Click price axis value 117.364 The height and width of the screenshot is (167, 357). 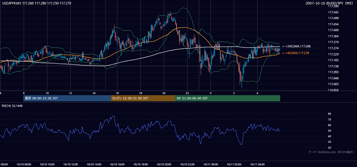[x=333, y=36]
